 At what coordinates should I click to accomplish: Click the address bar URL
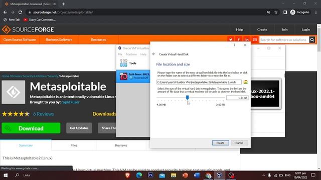63,12
